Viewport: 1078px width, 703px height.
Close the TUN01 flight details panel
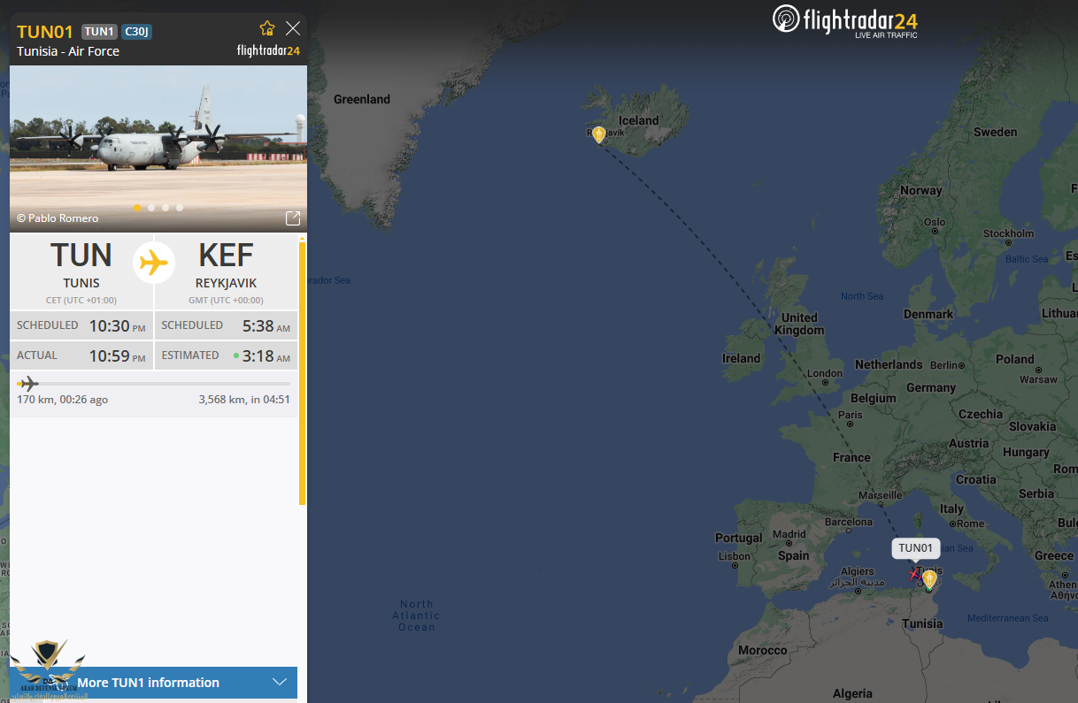(293, 28)
